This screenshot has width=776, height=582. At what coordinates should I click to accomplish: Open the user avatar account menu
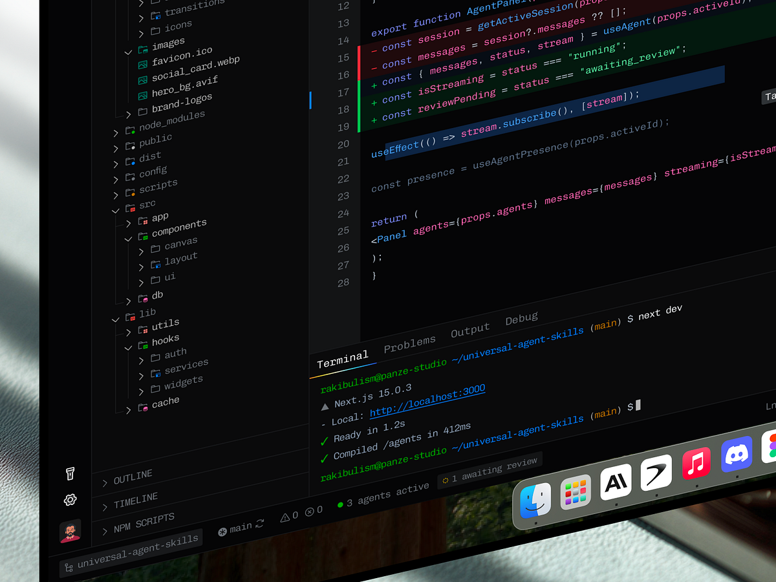(70, 532)
